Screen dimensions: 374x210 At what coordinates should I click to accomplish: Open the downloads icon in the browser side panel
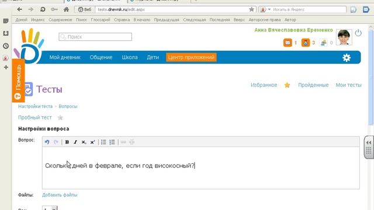[x=6, y=33]
